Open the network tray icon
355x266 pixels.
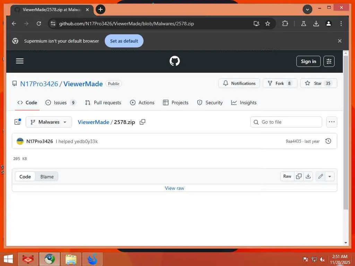(314, 259)
